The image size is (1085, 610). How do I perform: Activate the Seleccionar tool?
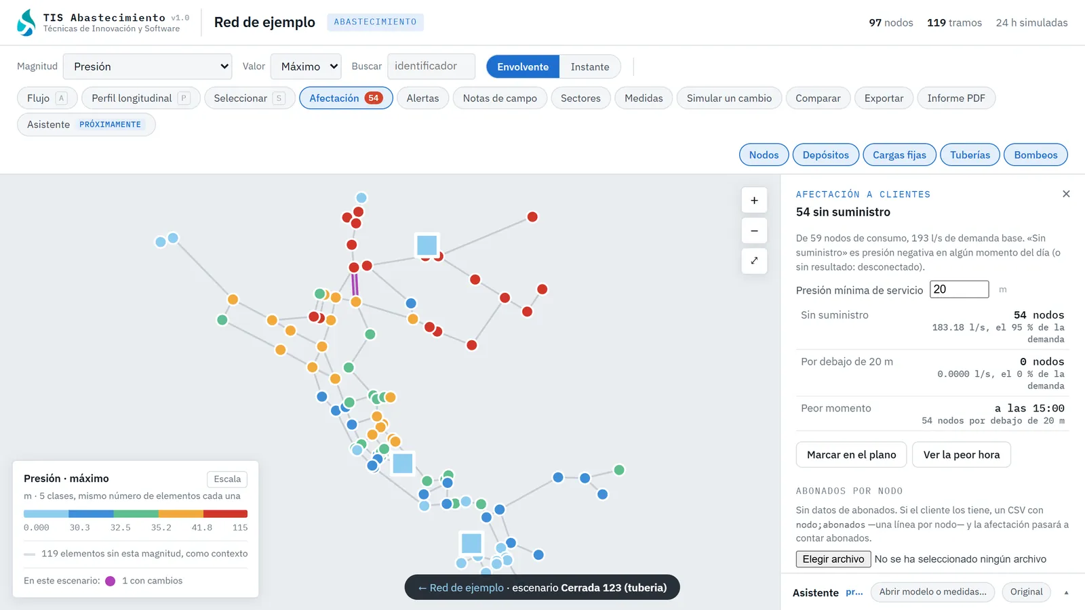point(249,98)
